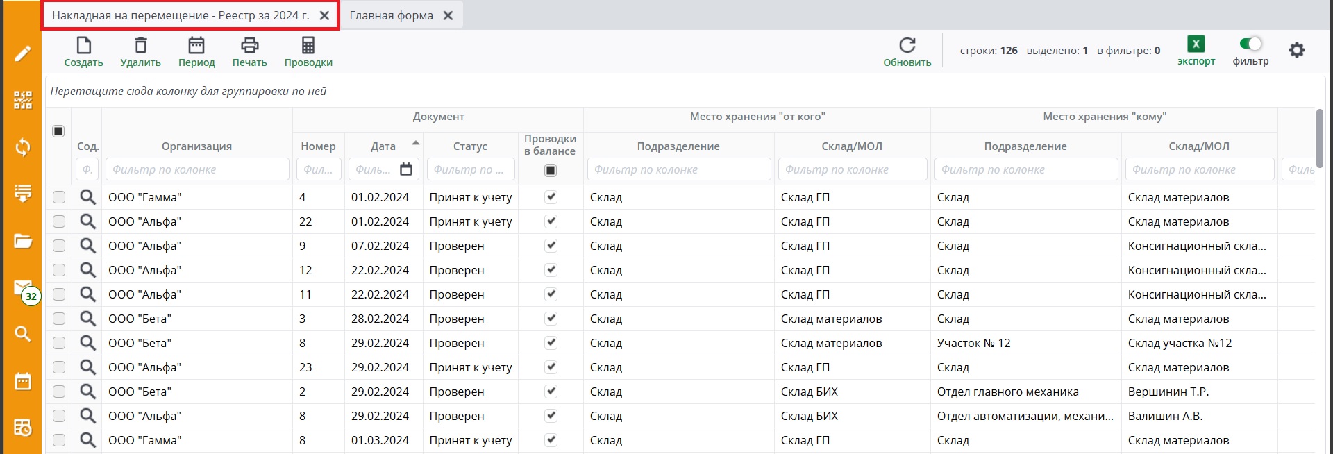Open the Период calendar tool

click(x=196, y=46)
